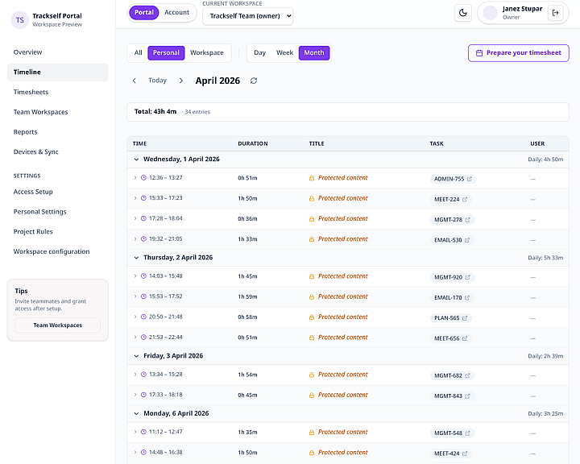Toggle dark mode moon icon
The image size is (580, 464).
pyautogui.click(x=462, y=13)
